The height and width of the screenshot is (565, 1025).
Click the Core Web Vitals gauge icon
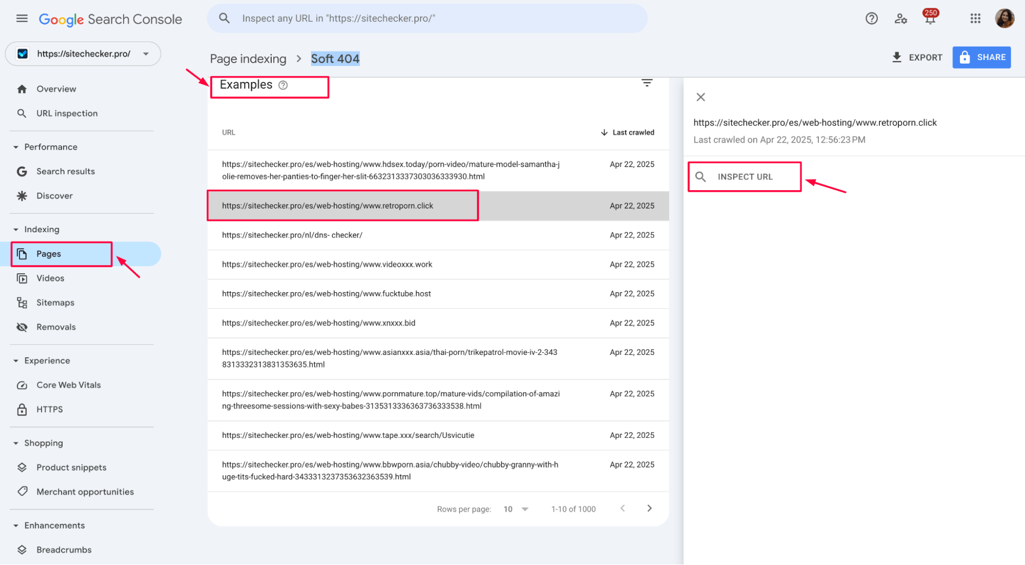[22, 385]
